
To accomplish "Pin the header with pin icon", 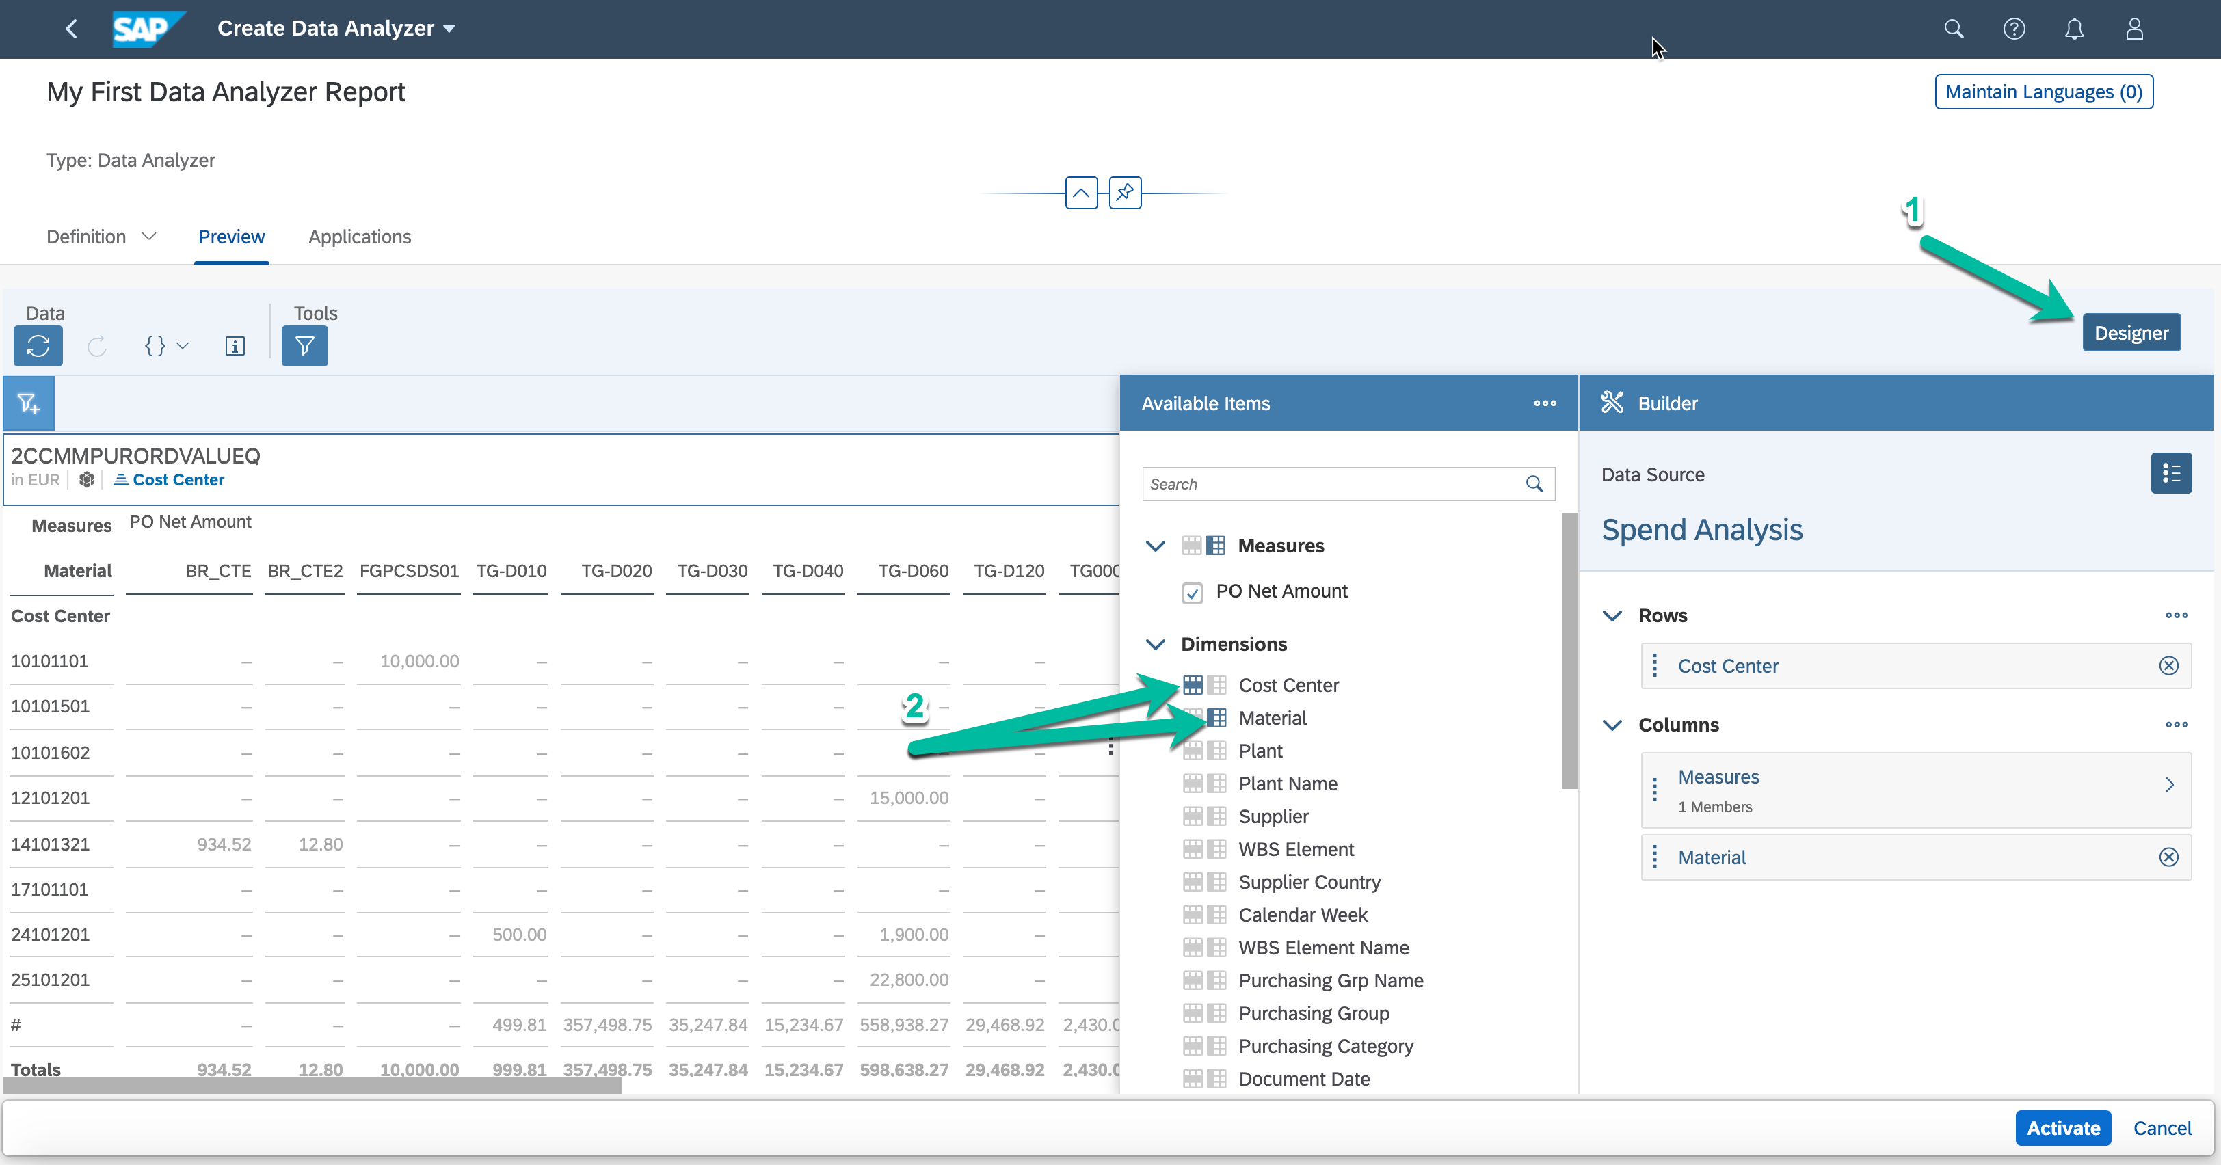I will click(1124, 192).
